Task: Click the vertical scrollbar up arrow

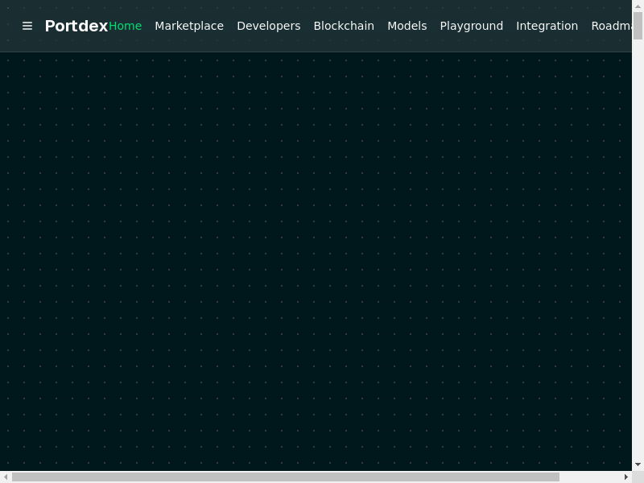Action: 638,6
